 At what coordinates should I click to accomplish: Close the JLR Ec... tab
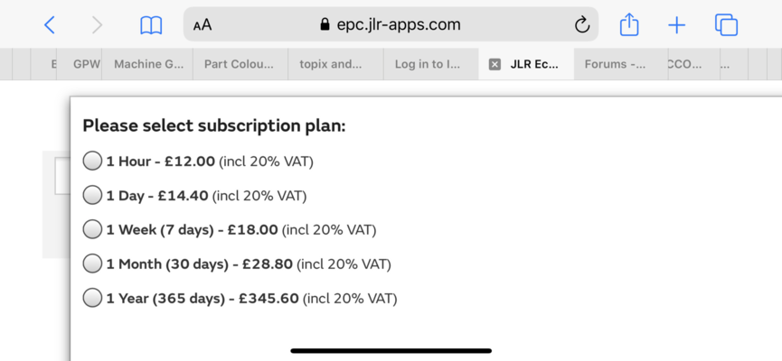(495, 64)
